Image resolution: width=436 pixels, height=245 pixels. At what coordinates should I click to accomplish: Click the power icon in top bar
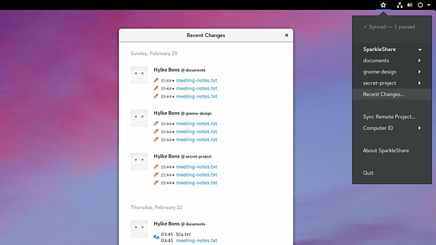click(420, 5)
